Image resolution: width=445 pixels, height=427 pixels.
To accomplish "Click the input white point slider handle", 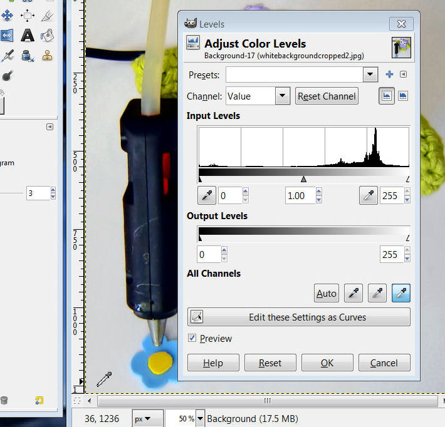I will point(407,179).
